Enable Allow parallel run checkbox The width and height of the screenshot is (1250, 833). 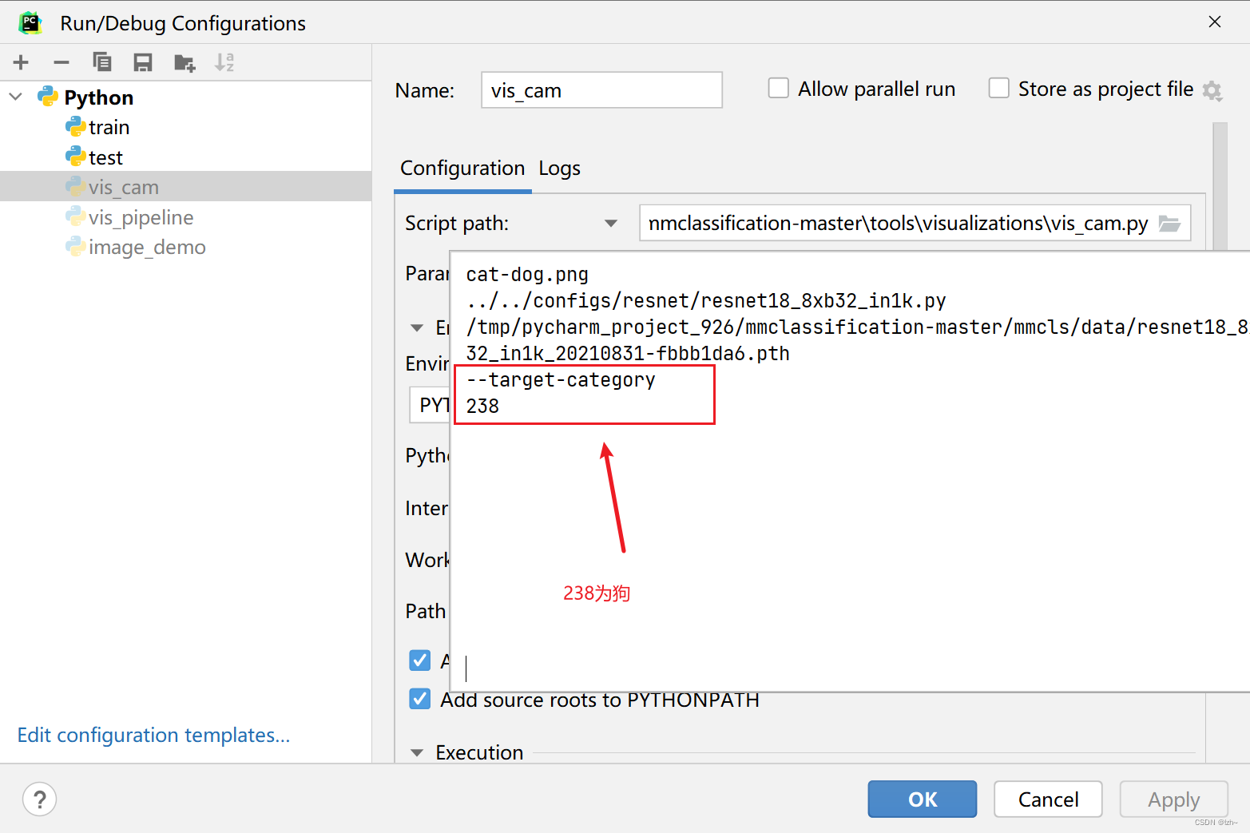click(x=778, y=88)
